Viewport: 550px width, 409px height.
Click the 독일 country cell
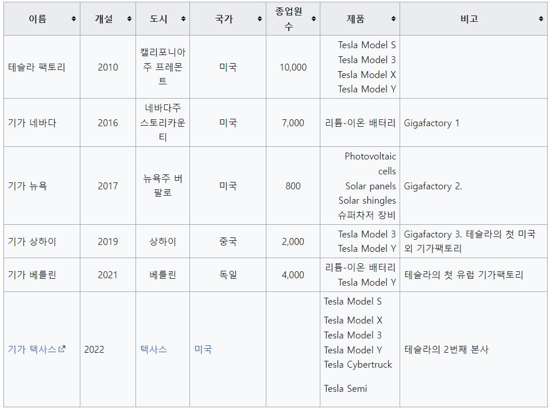point(228,275)
